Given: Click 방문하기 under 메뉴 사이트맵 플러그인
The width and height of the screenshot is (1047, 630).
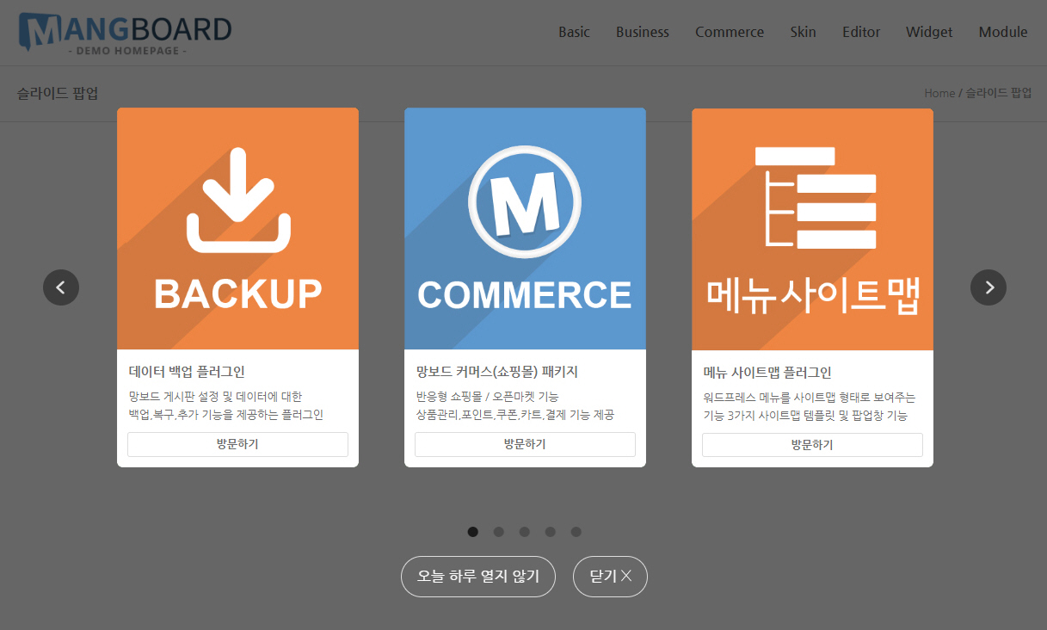Looking at the screenshot, I should pyautogui.click(x=812, y=445).
